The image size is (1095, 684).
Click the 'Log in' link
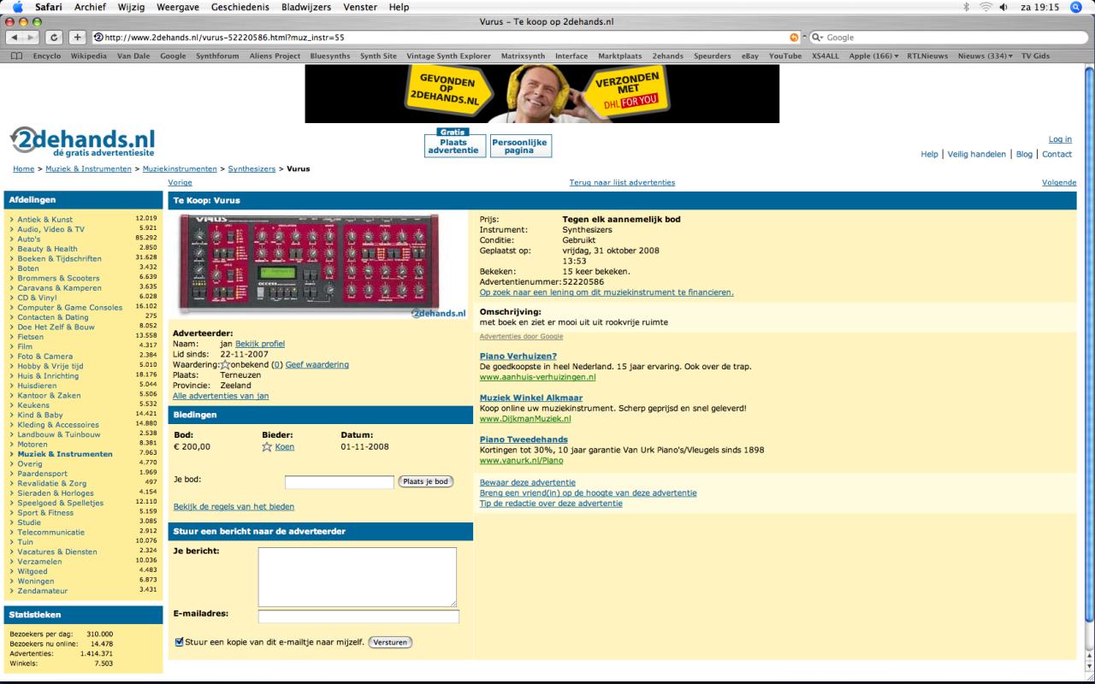click(1060, 139)
